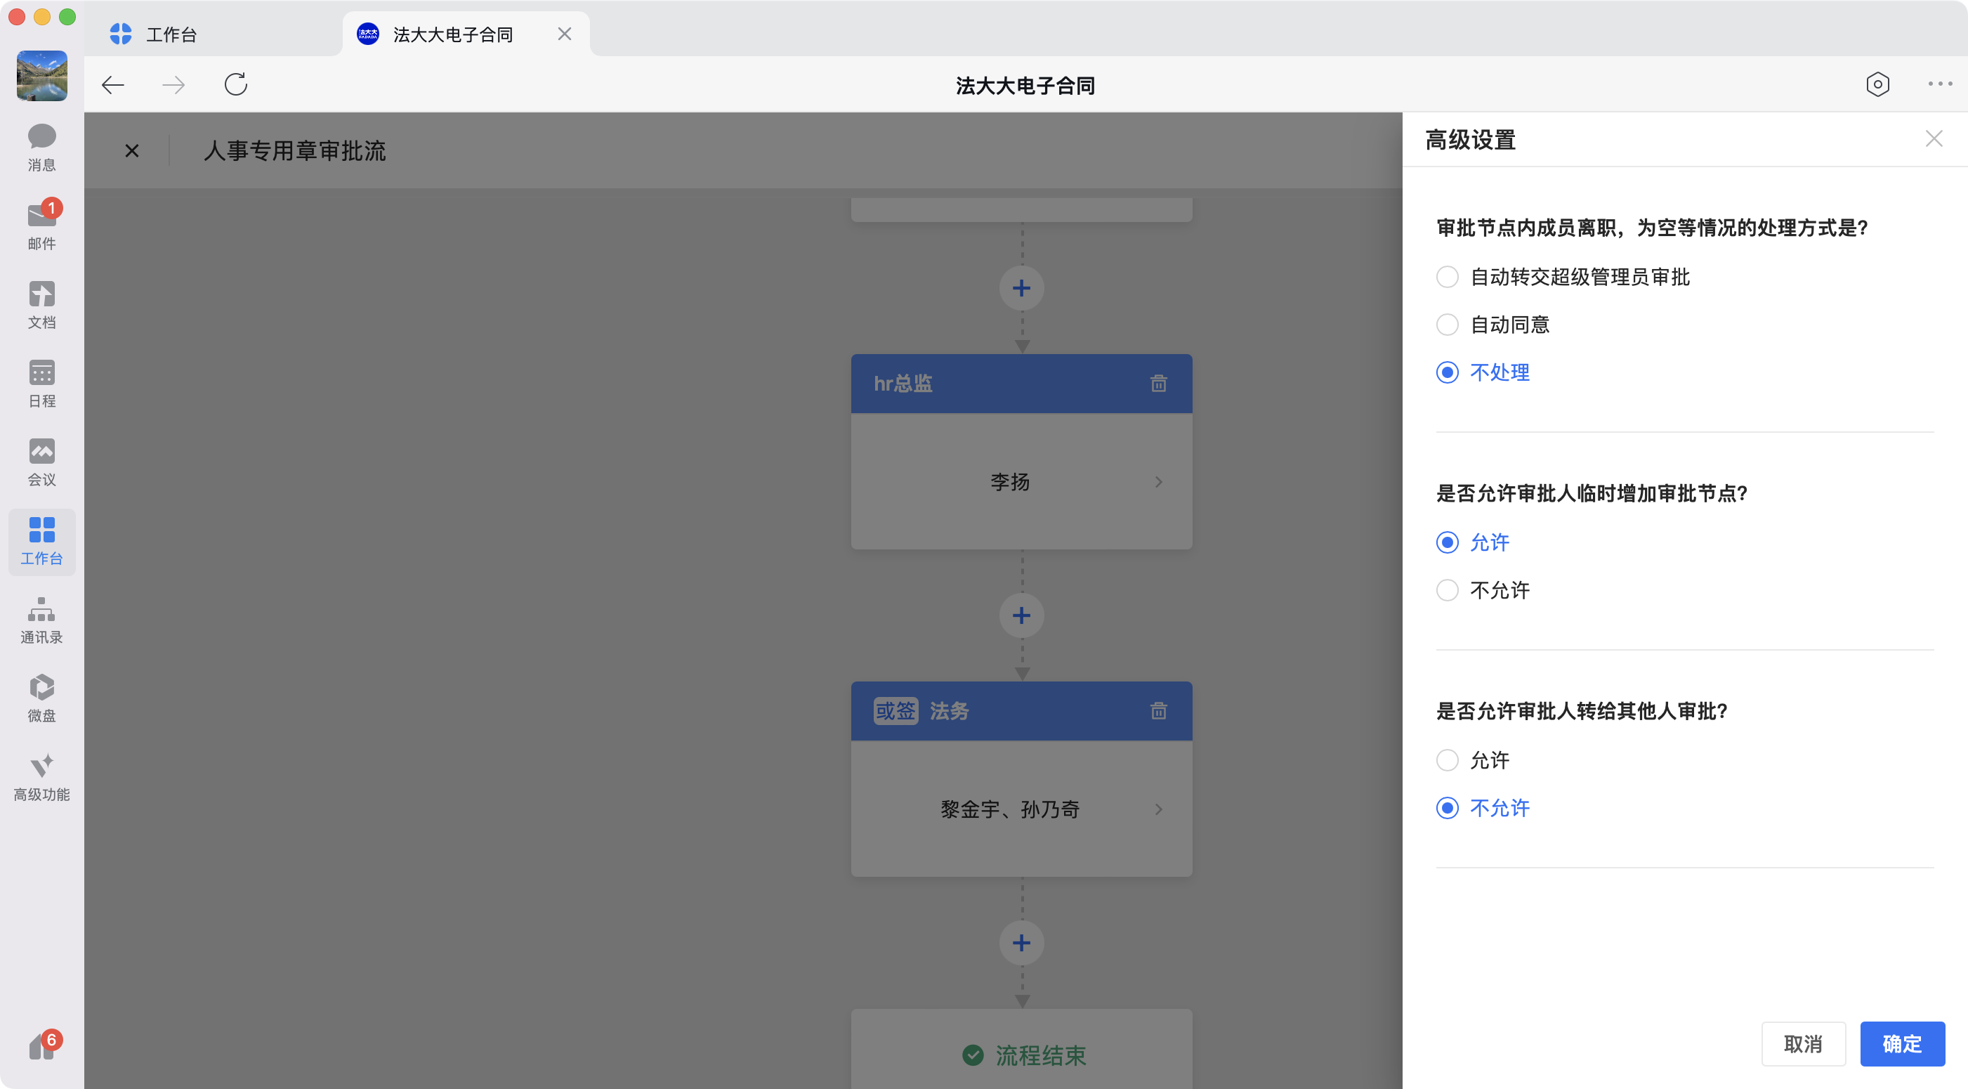Open the hexagon settings icon

click(1877, 84)
